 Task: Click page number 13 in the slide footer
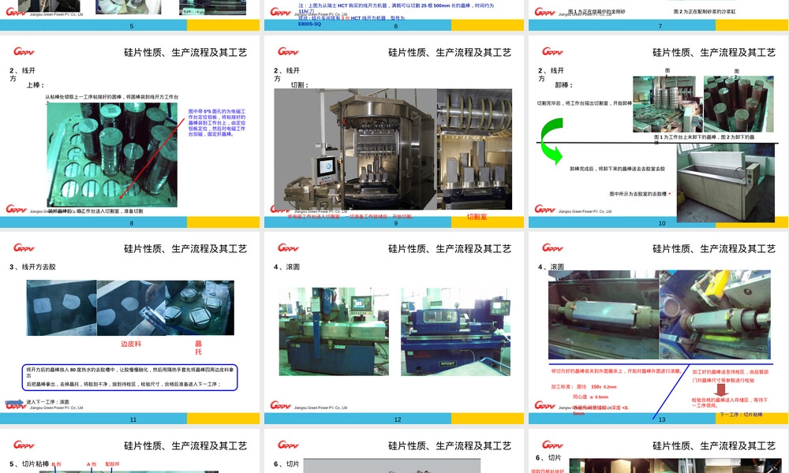[x=662, y=419]
